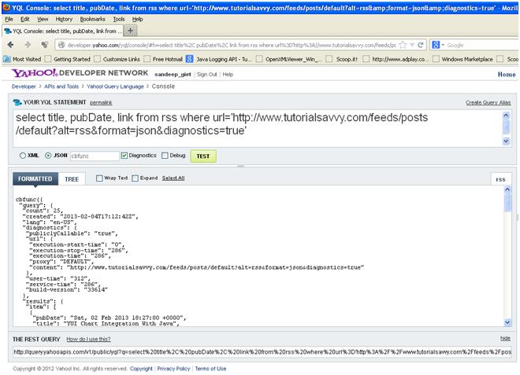Open the Developer breadcrumb link

pos(24,86)
